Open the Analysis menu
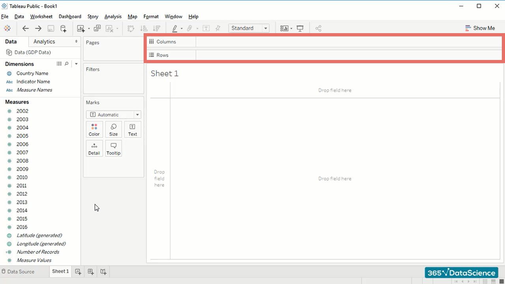Image resolution: width=505 pixels, height=284 pixels. pos(113,17)
